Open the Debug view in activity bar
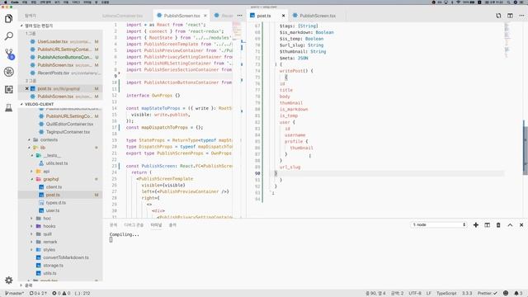Image resolution: width=528 pixels, height=297 pixels. click(x=9, y=72)
